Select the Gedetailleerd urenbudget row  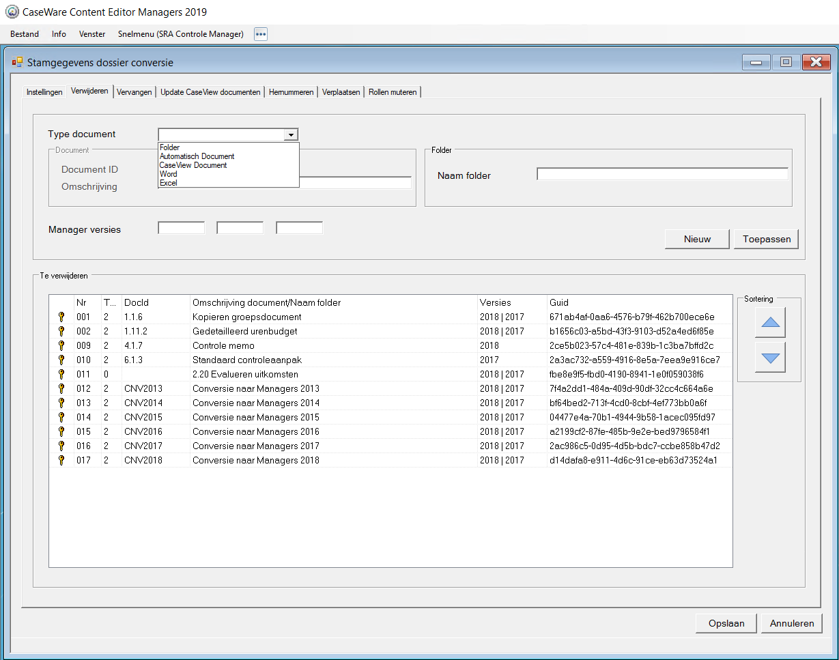(x=390, y=331)
